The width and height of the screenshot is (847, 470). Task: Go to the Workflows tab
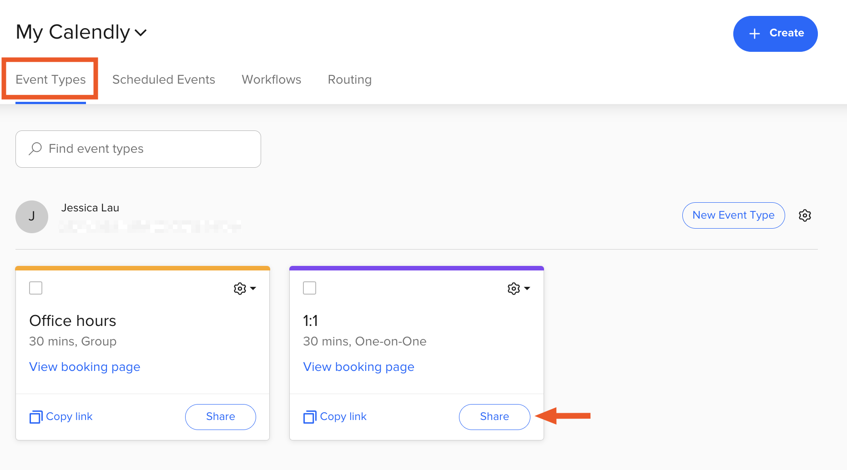(x=272, y=80)
